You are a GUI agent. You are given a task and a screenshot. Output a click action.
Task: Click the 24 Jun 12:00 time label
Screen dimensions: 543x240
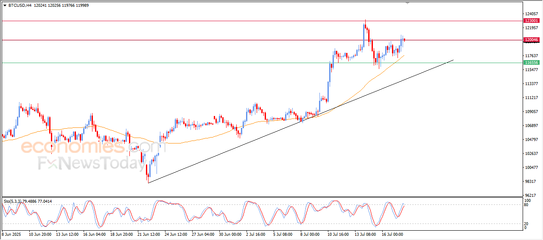point(176,234)
